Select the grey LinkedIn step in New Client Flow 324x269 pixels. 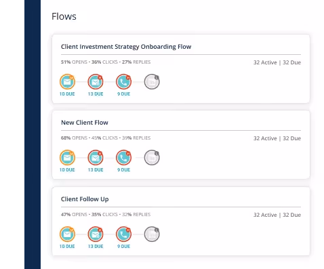coord(152,157)
